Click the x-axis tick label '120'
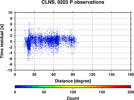Image resolution: width=134 pixels, height=100 pixels. 92,74
